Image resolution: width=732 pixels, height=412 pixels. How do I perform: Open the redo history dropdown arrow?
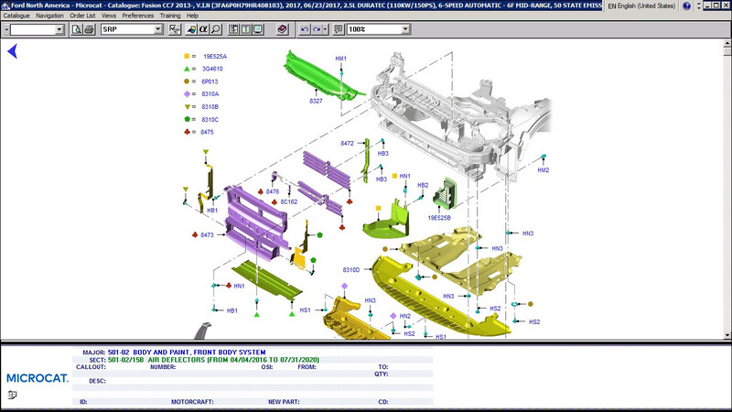coord(326,29)
